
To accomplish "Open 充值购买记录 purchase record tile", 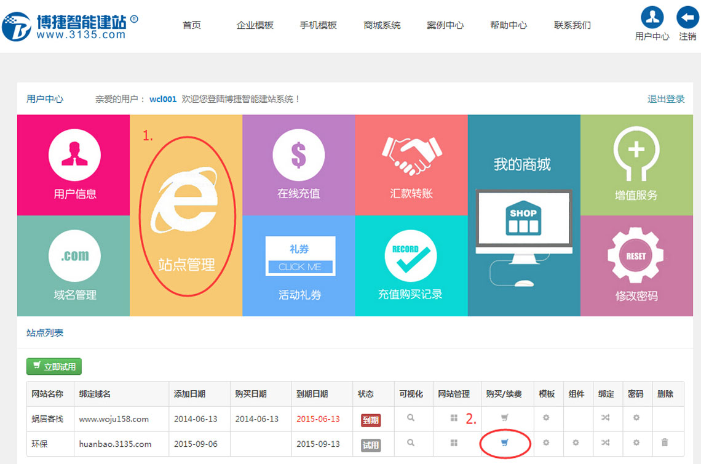I will [410, 266].
